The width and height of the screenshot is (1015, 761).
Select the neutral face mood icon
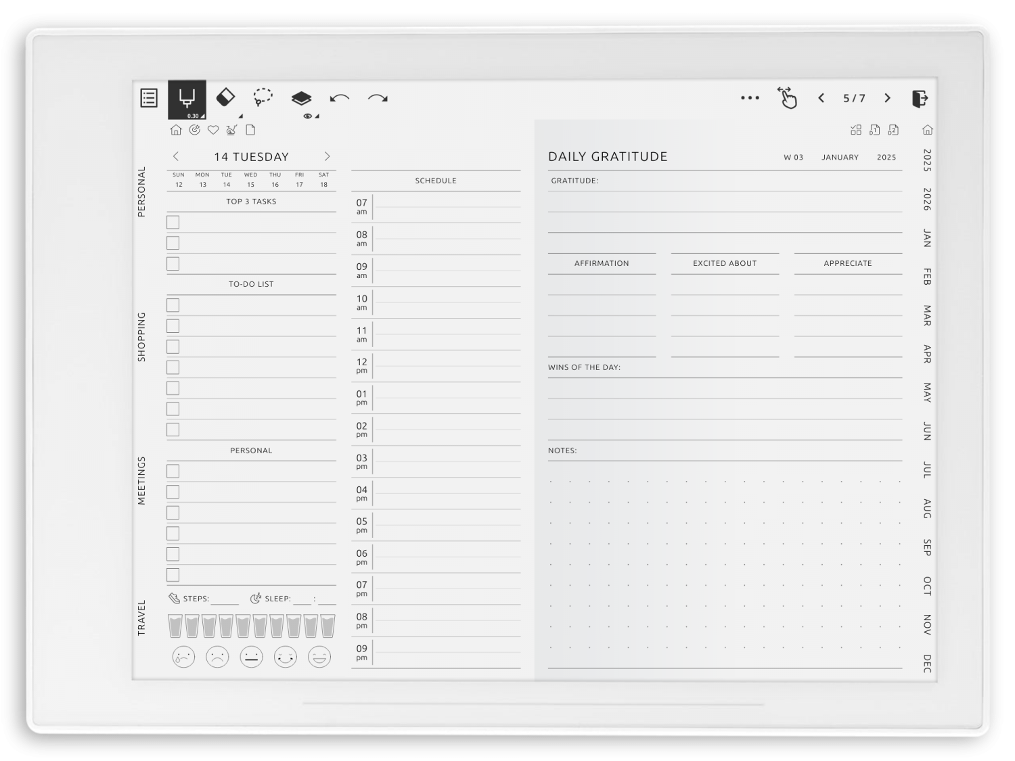click(x=251, y=657)
